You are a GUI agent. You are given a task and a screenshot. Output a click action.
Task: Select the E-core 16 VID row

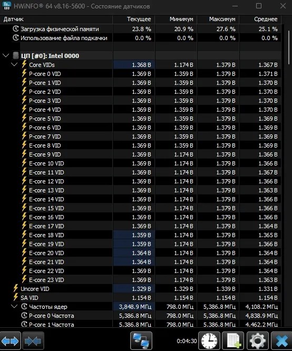pos(141,217)
